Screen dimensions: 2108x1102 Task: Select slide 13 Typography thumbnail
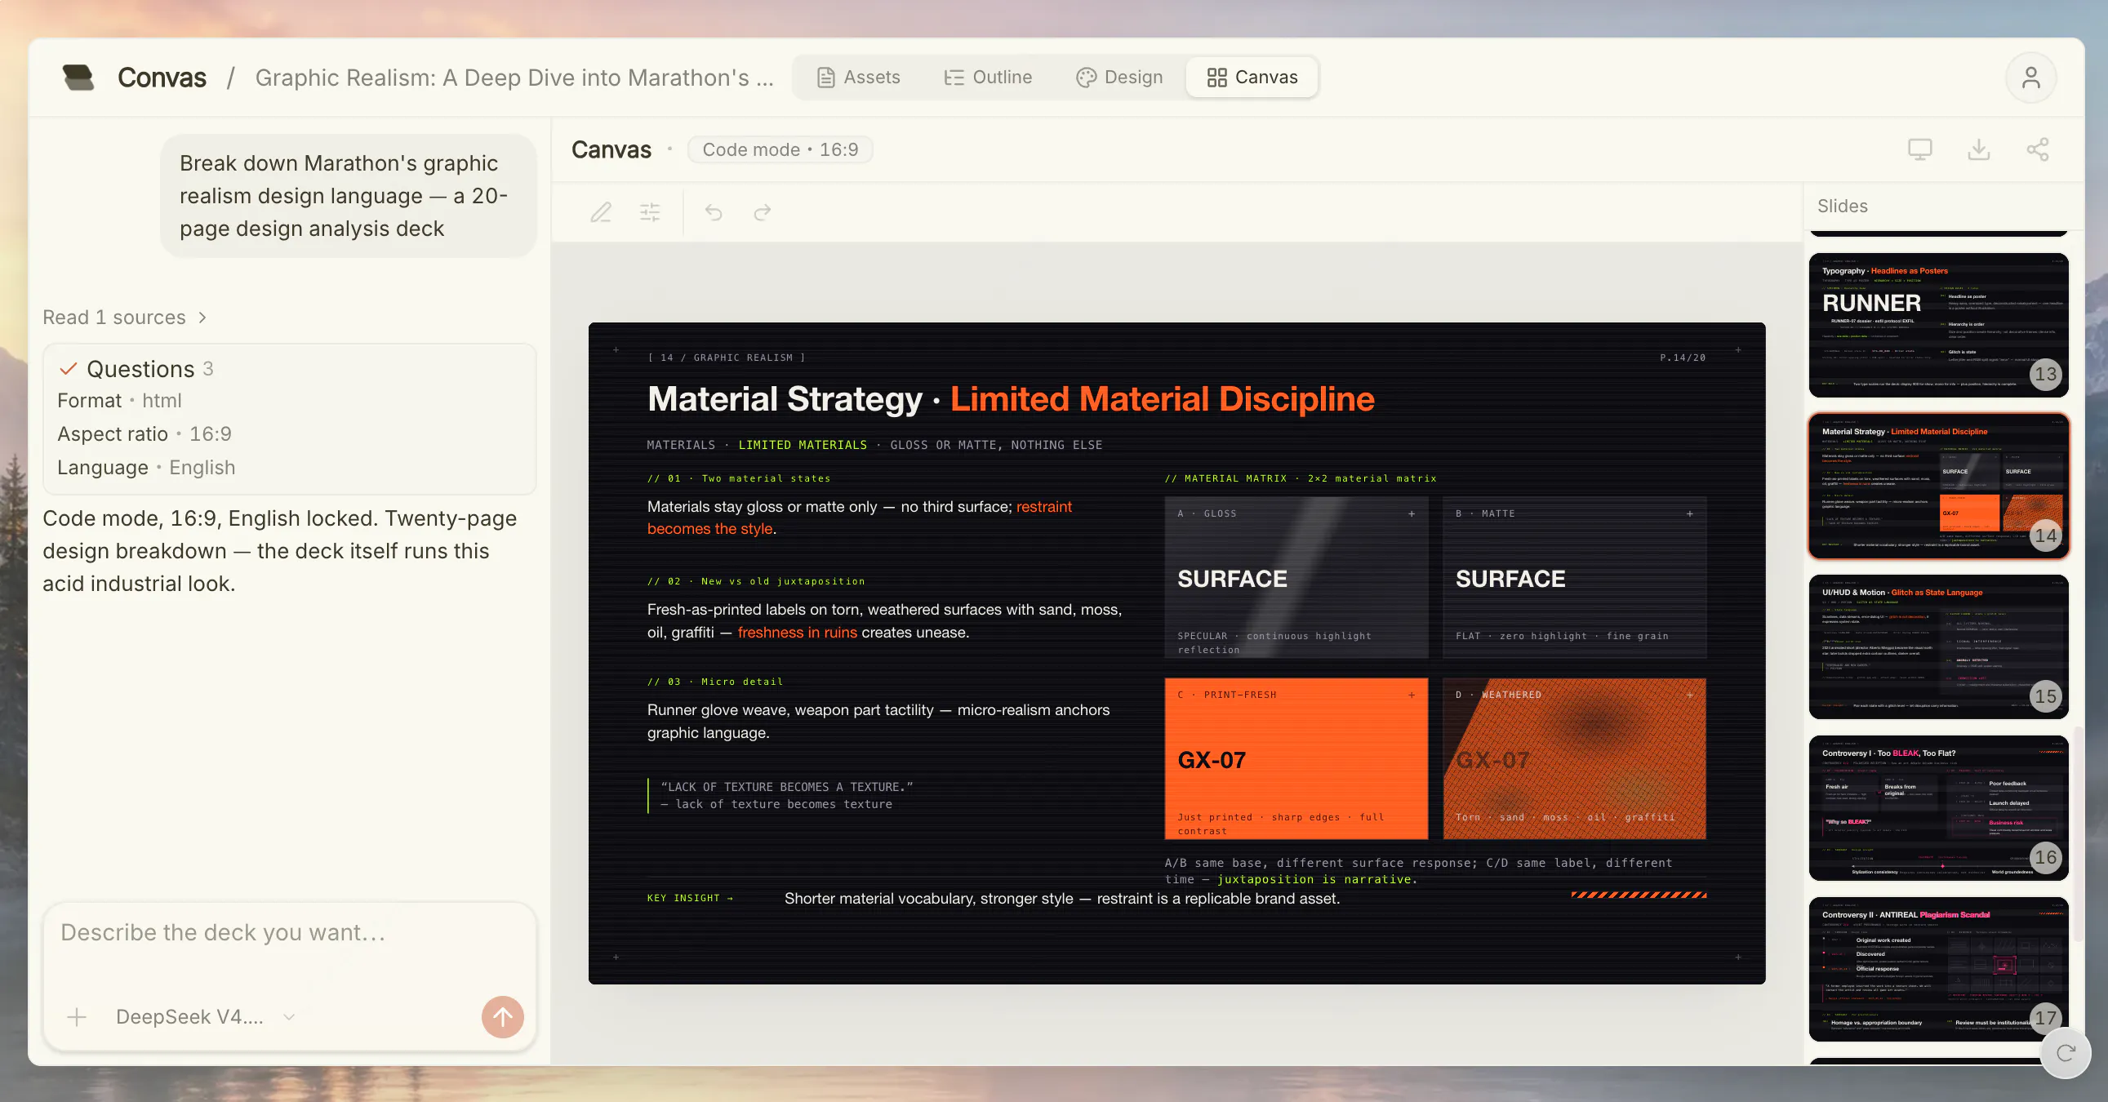(x=1939, y=325)
